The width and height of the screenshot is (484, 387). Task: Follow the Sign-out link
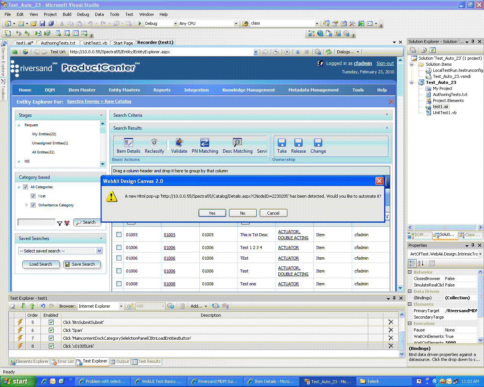[385, 63]
